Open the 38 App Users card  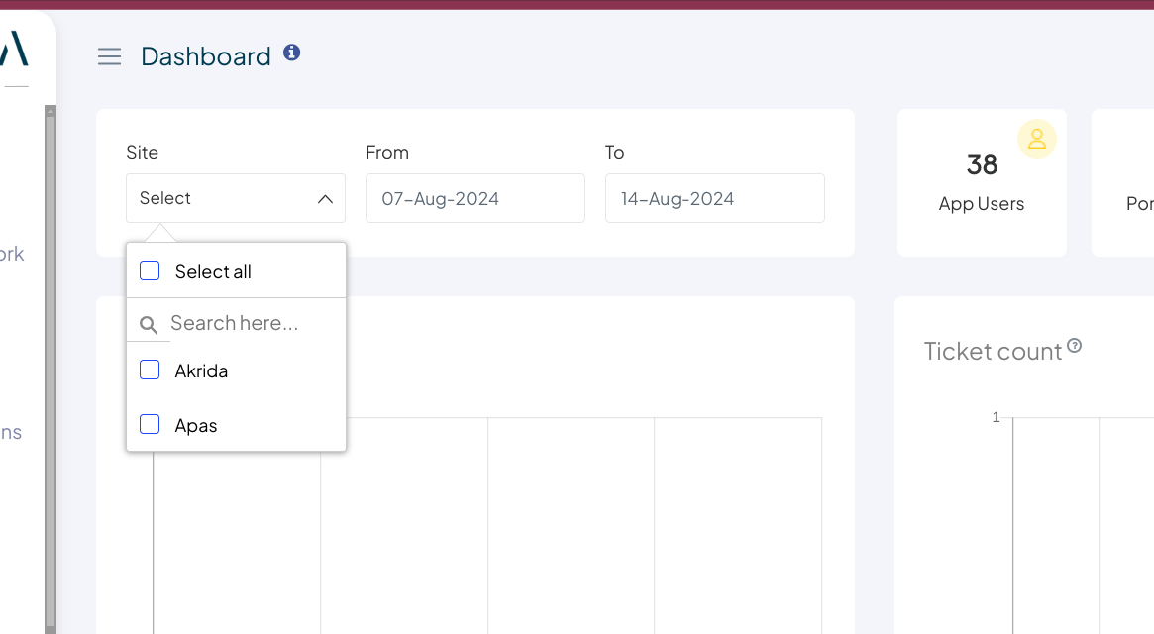pyautogui.click(x=981, y=183)
